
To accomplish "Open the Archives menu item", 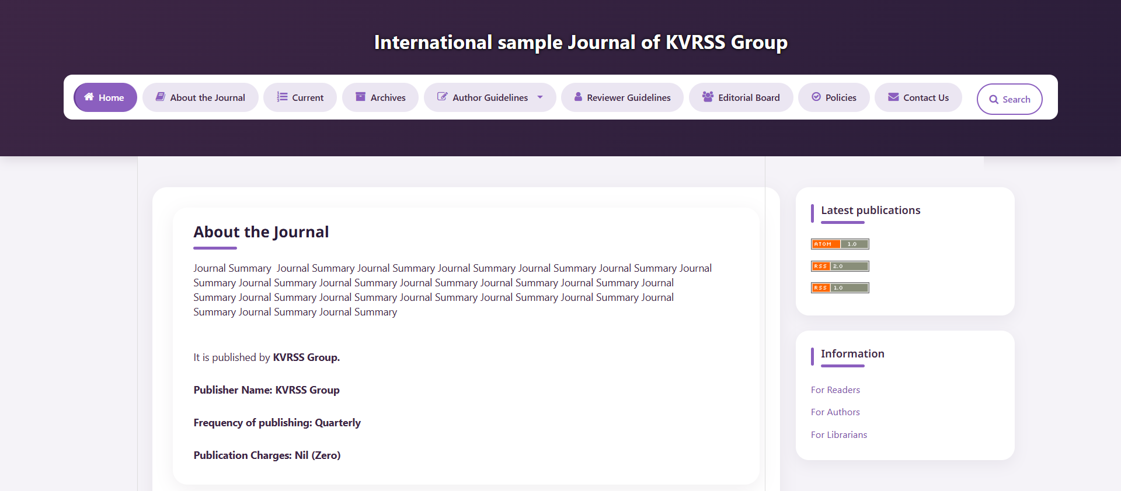I will tap(380, 97).
